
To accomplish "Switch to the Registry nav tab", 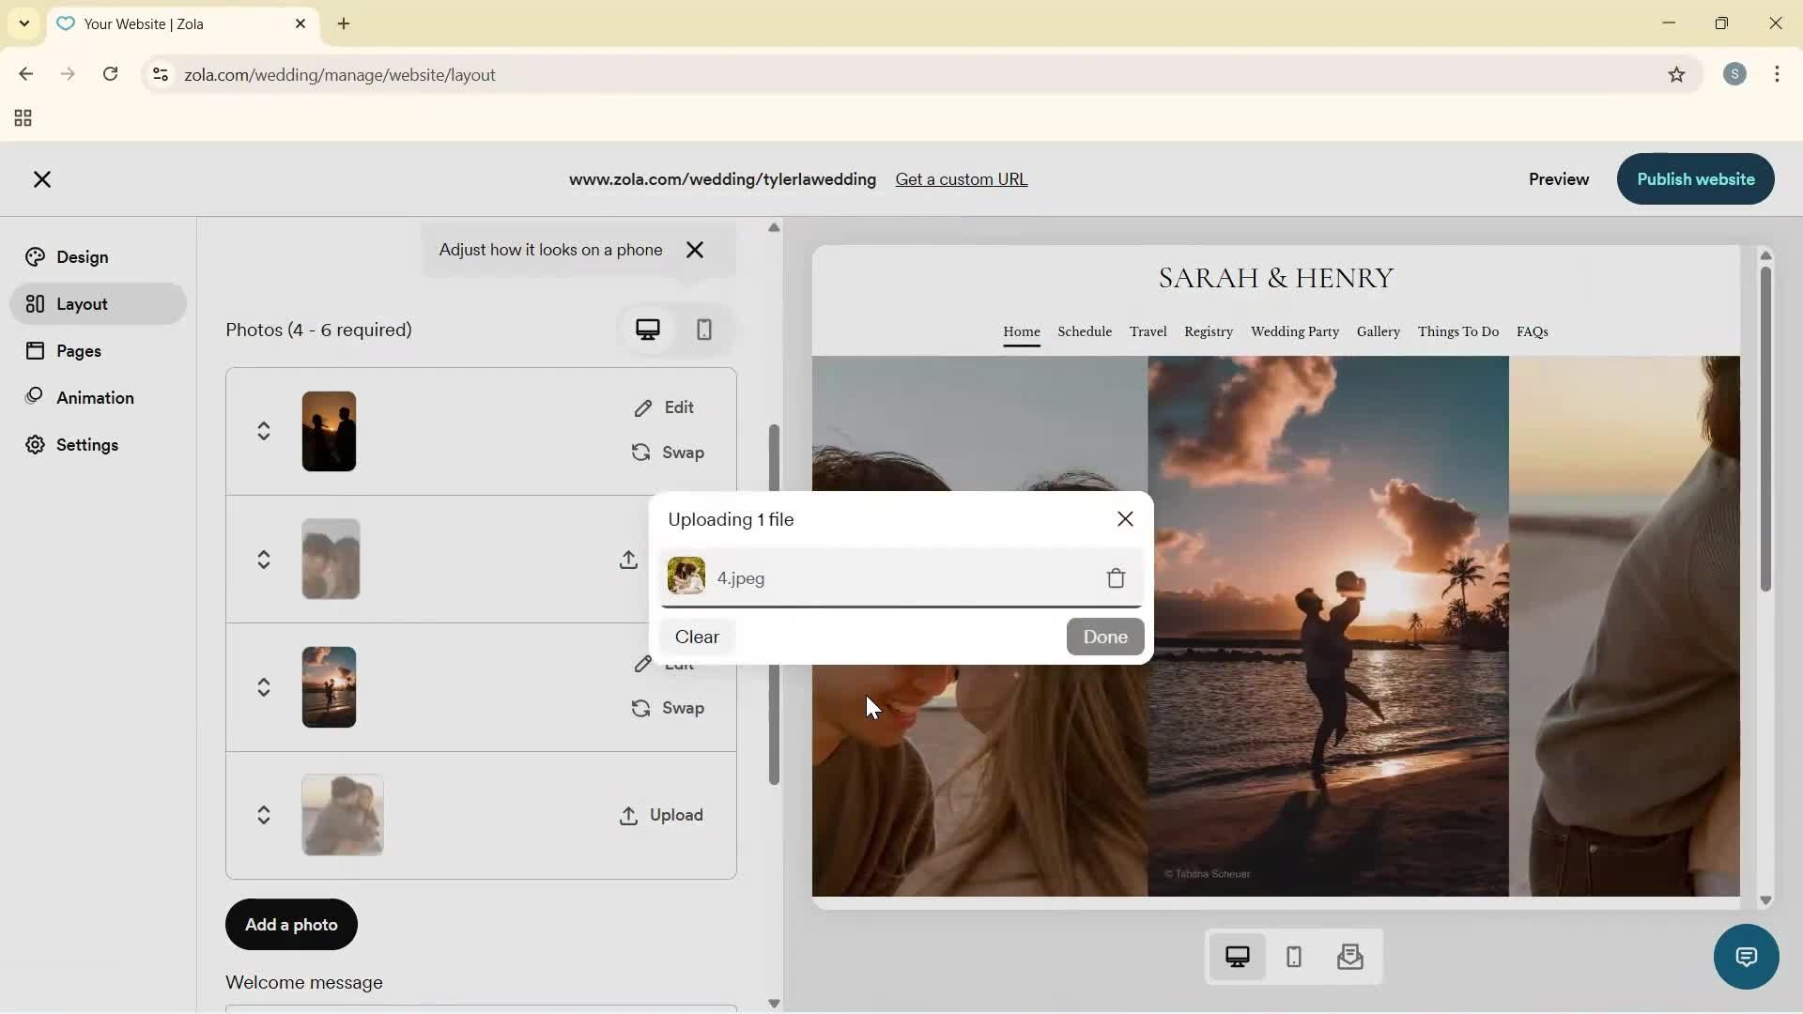I will (1208, 331).
